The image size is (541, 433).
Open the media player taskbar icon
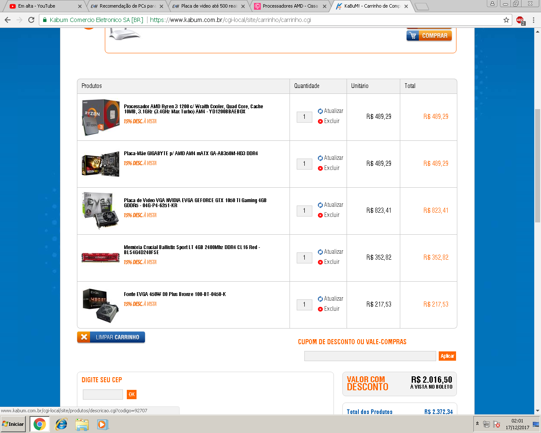click(103, 424)
